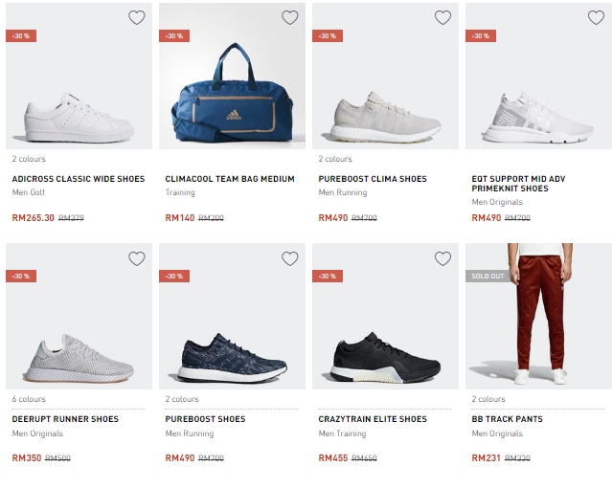Click the white Adicross golf shoe image
The width and height of the screenshot is (612, 489).
79,115
